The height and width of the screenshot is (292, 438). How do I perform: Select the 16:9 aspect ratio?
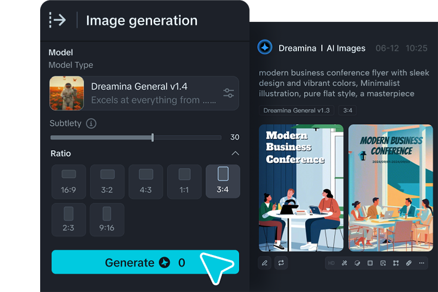[x=69, y=181]
